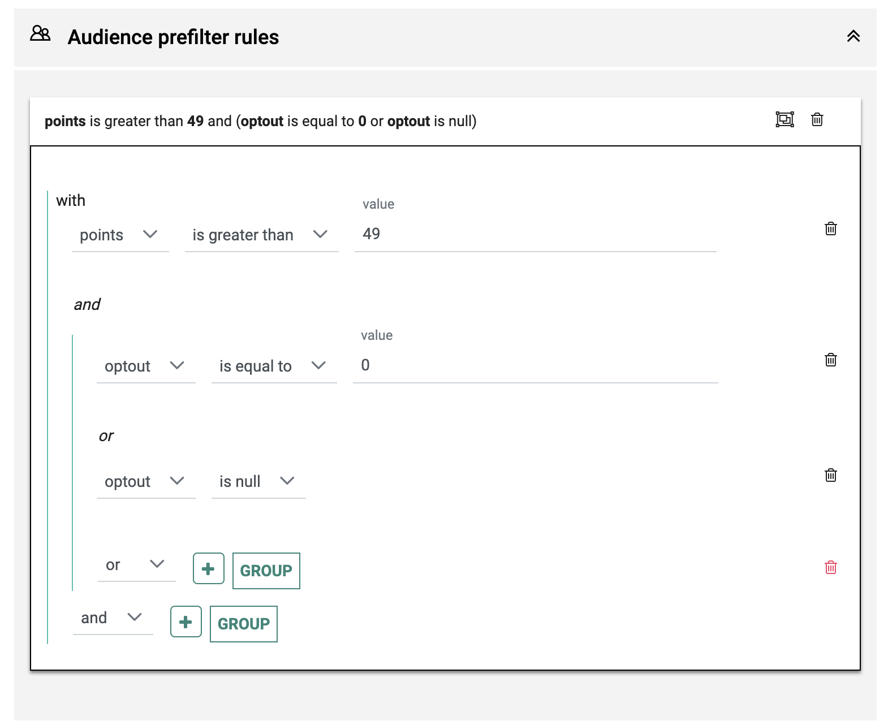Open the points field dropdown
Screen dimensions: 888x725
pyautogui.click(x=120, y=235)
